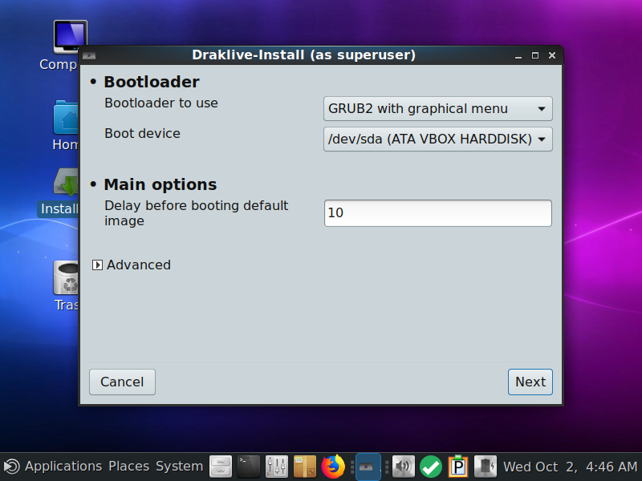Click the panel clock showing 4:46 AM

[x=570, y=467]
